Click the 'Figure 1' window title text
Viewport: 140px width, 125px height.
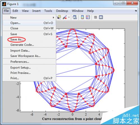tap(13, 4)
